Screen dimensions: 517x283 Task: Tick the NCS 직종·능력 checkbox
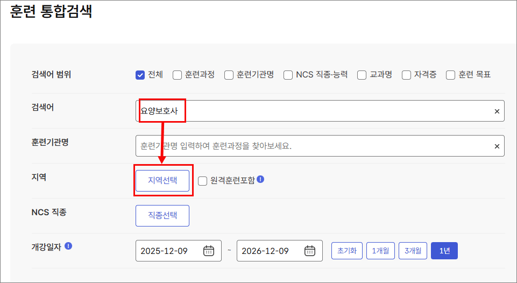pos(288,75)
